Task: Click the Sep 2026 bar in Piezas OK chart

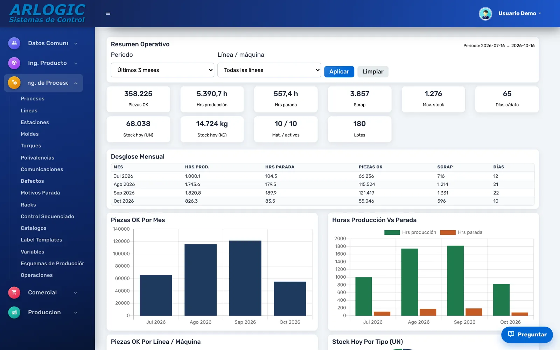Action: click(x=245, y=278)
